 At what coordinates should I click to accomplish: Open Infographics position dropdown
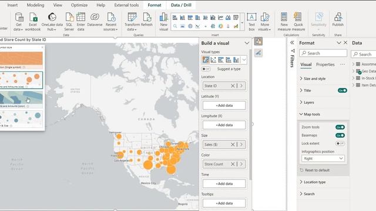click(x=323, y=158)
